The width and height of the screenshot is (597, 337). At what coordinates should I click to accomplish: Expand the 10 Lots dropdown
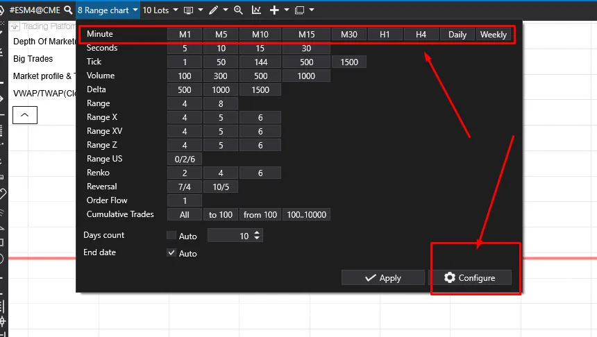tap(160, 10)
